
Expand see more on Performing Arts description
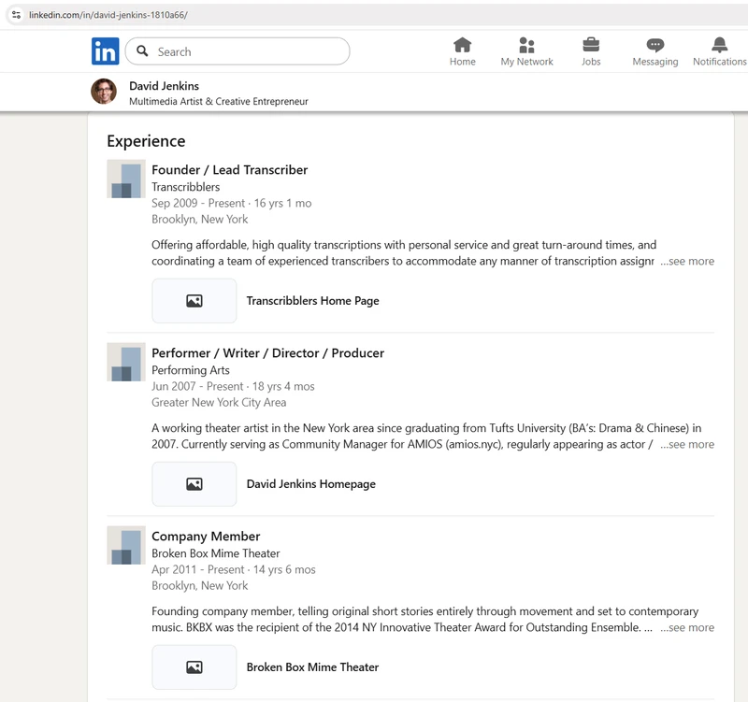tap(687, 445)
